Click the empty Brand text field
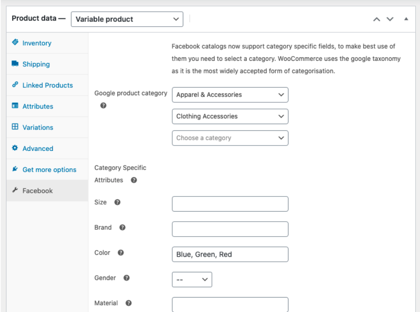The width and height of the screenshot is (420, 312). (x=230, y=229)
